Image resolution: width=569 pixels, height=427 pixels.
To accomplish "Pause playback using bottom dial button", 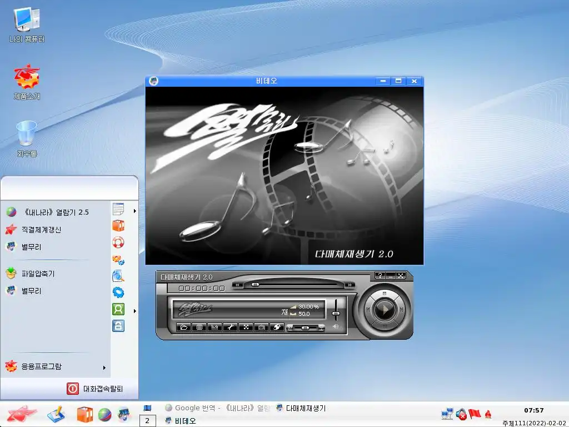I will point(385,326).
